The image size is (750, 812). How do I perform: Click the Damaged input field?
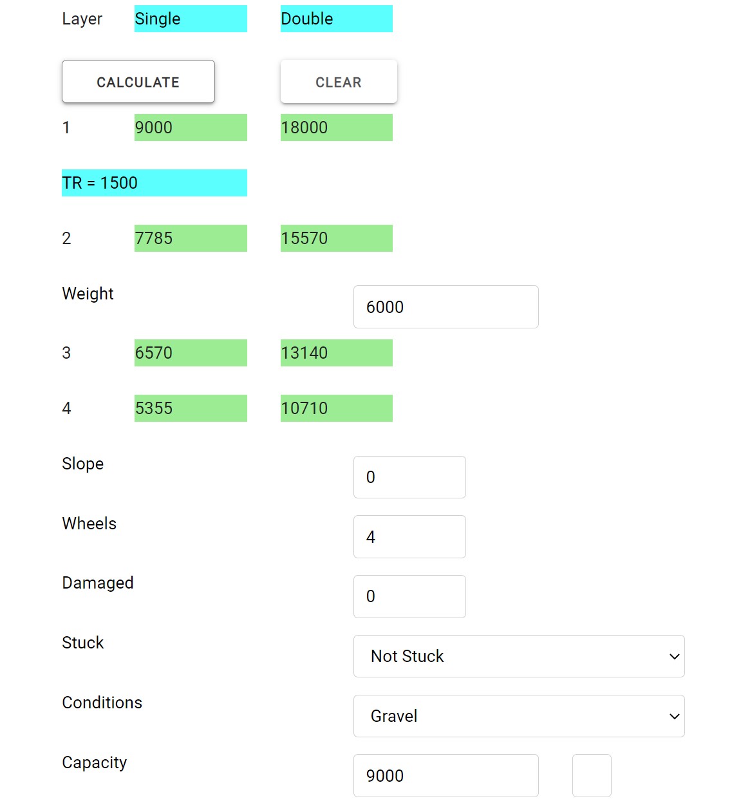(409, 596)
